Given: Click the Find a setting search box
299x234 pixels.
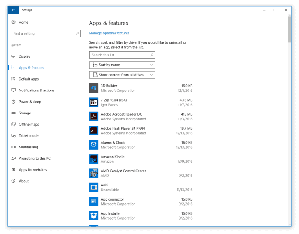Looking at the screenshot, I should pos(45,33).
